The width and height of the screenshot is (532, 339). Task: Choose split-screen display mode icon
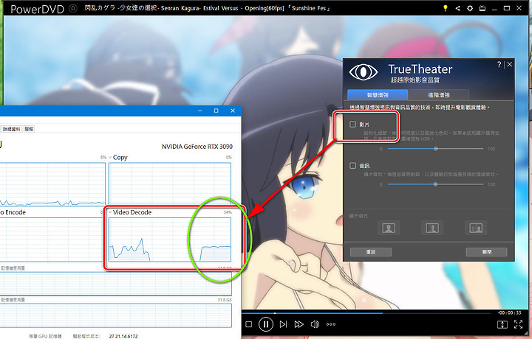pyautogui.click(x=432, y=228)
